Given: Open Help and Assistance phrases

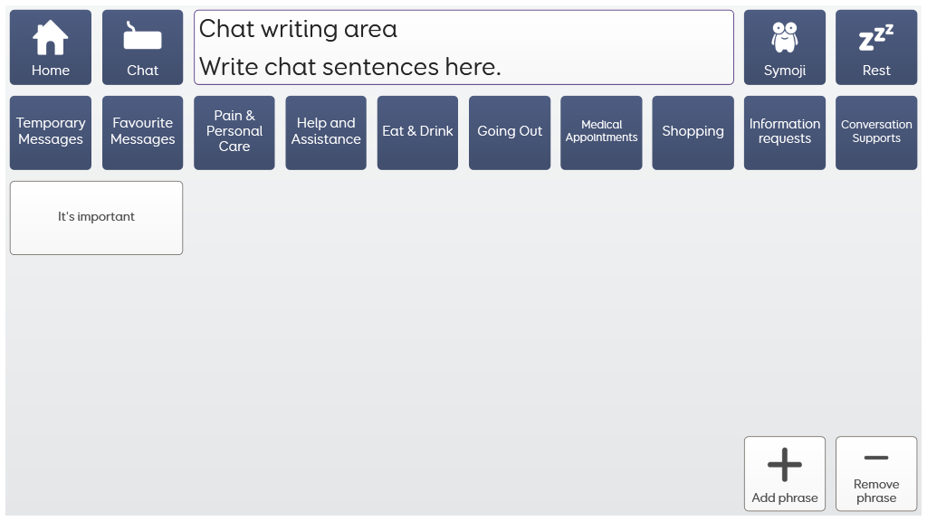Looking at the screenshot, I should tap(326, 132).
